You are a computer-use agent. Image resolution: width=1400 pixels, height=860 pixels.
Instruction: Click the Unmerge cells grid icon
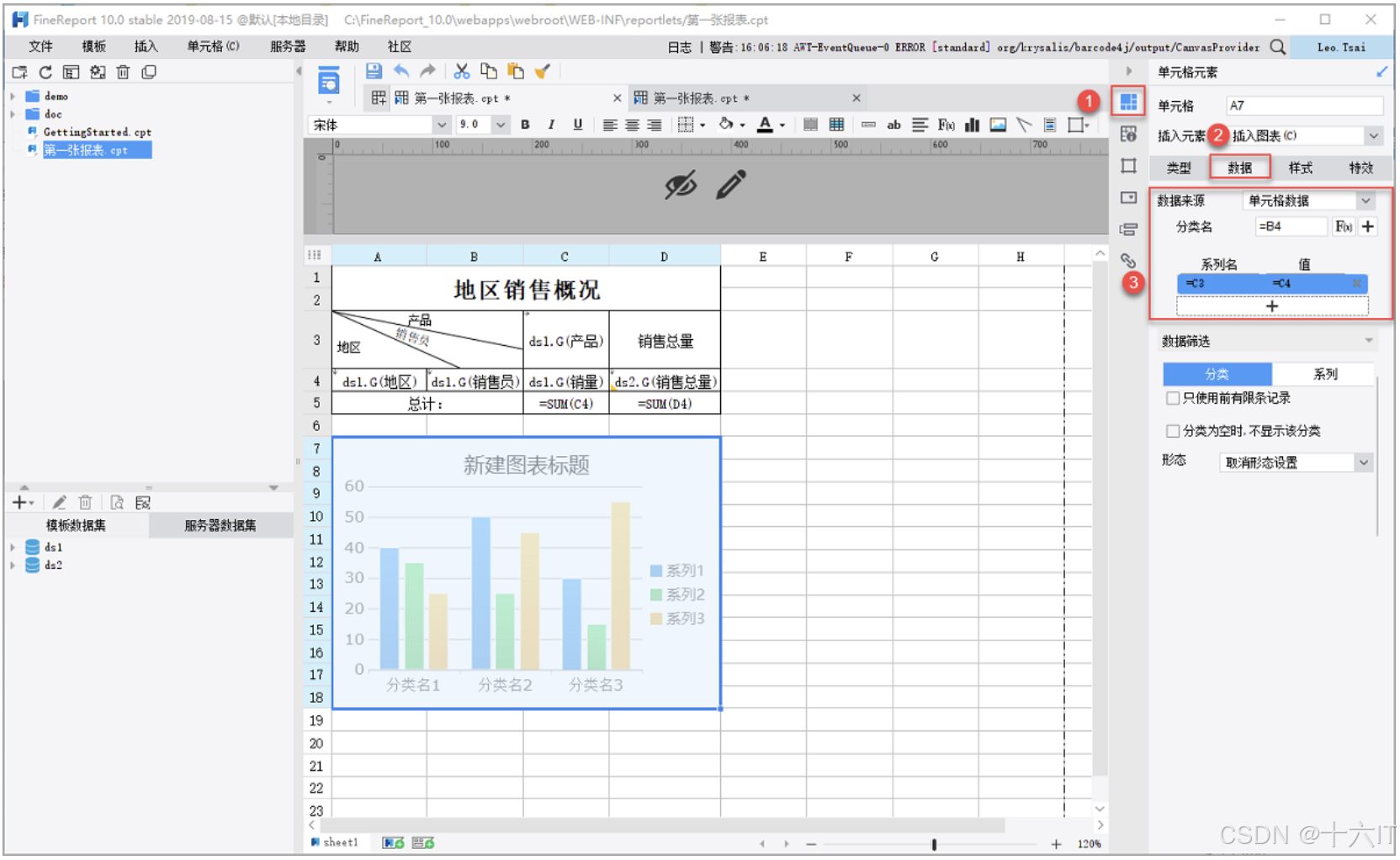point(836,125)
